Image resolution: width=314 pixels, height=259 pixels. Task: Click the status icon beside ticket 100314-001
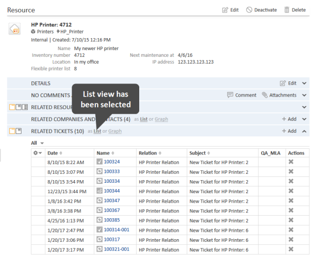[x=99, y=229]
